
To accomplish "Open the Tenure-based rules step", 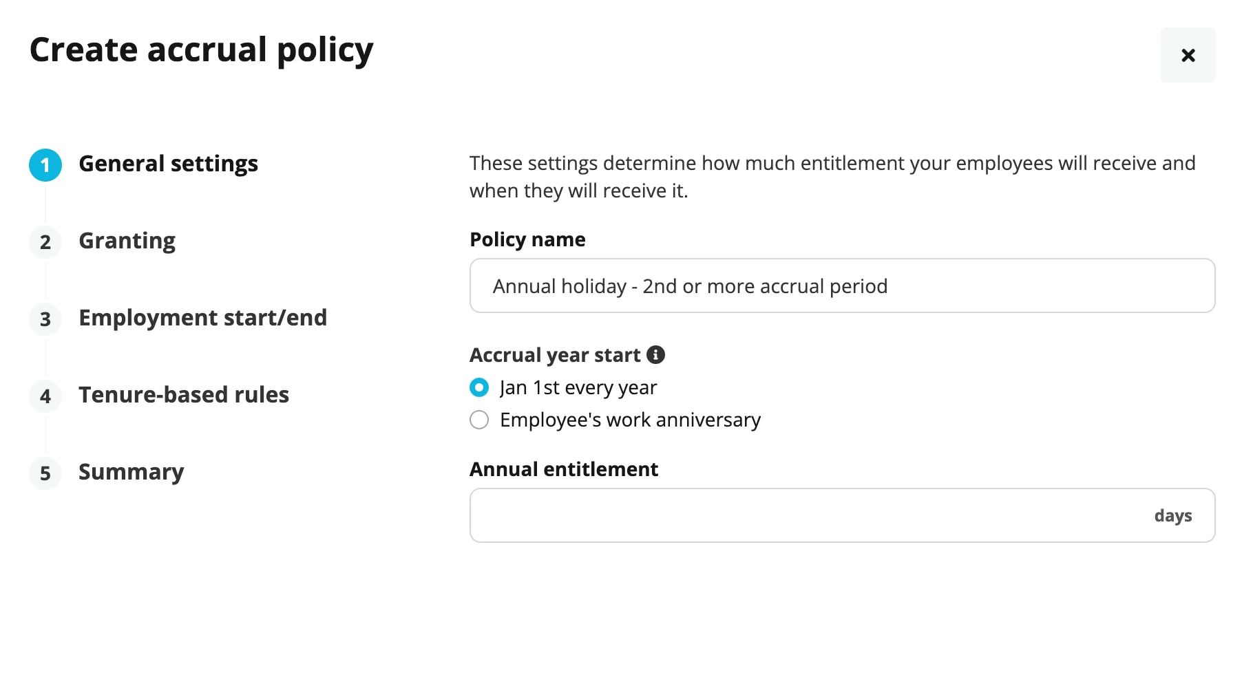I will (x=184, y=395).
